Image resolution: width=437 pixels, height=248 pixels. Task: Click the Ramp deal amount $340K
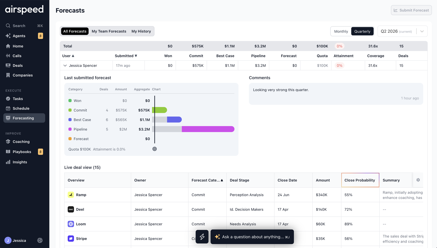tap(321, 195)
